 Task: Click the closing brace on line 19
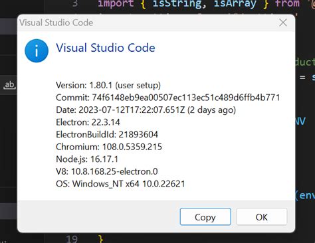(101, 239)
